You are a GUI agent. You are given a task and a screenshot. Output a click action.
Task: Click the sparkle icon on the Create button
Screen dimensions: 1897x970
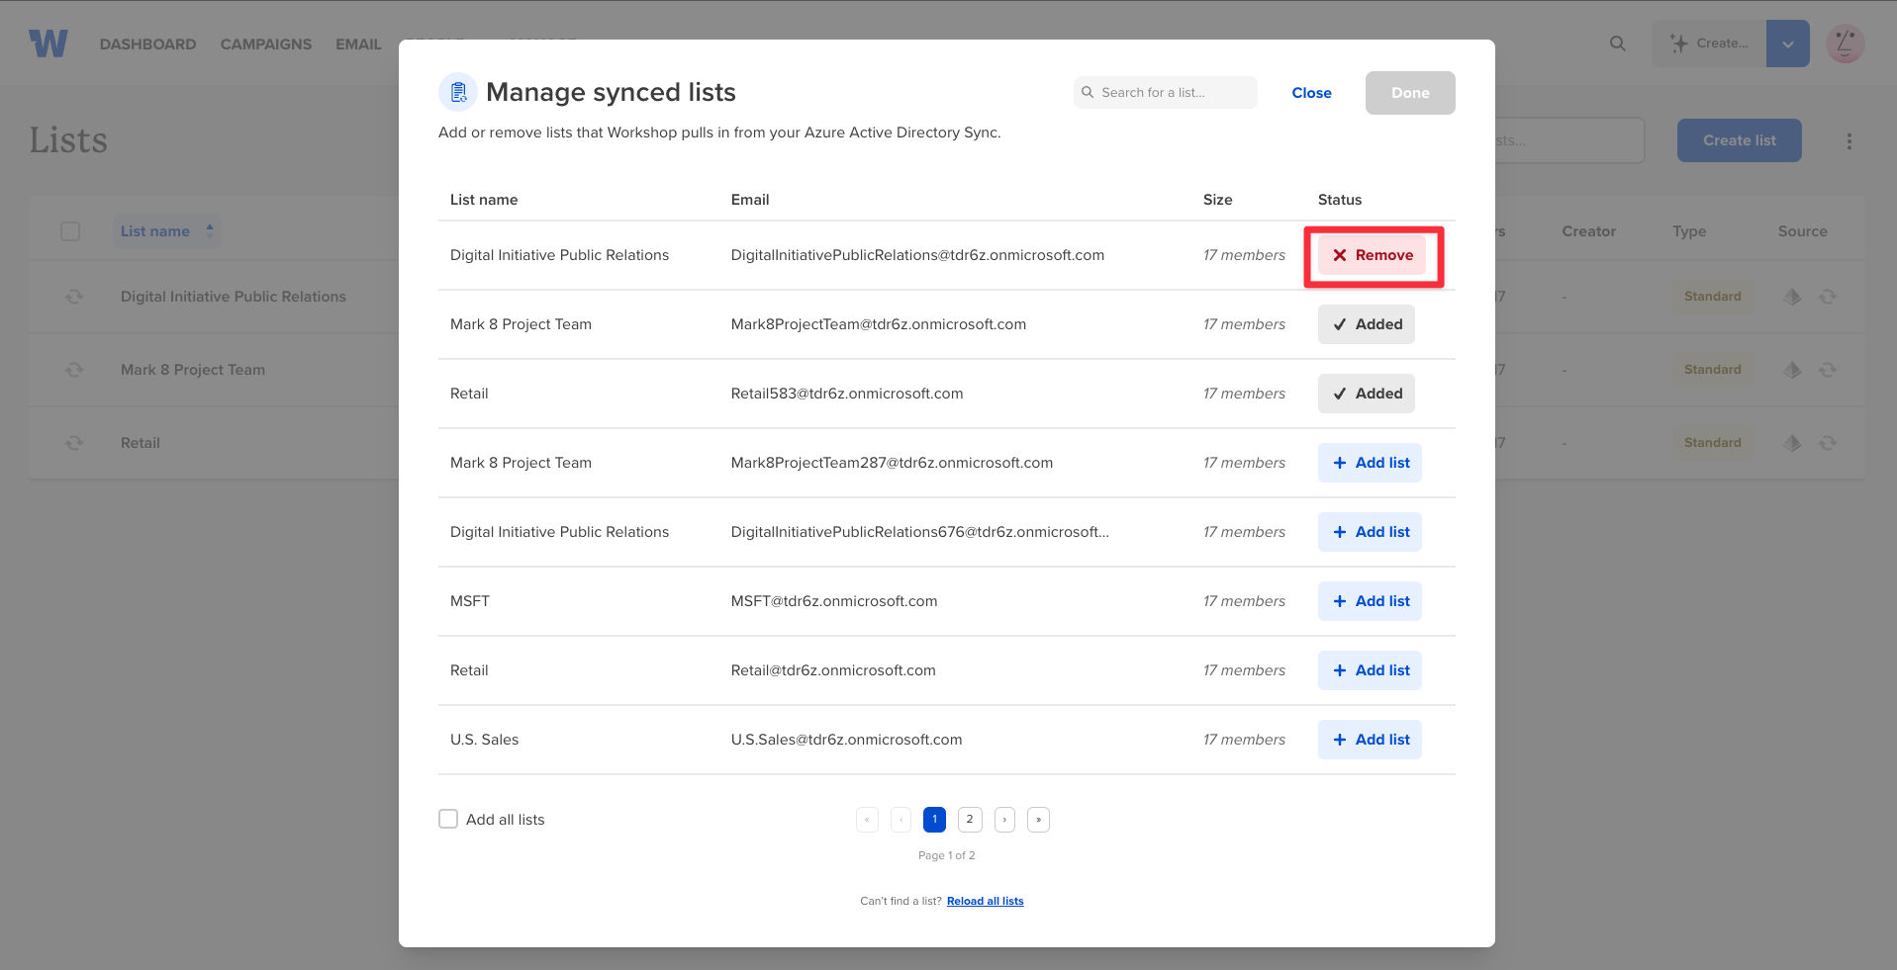coord(1679,43)
